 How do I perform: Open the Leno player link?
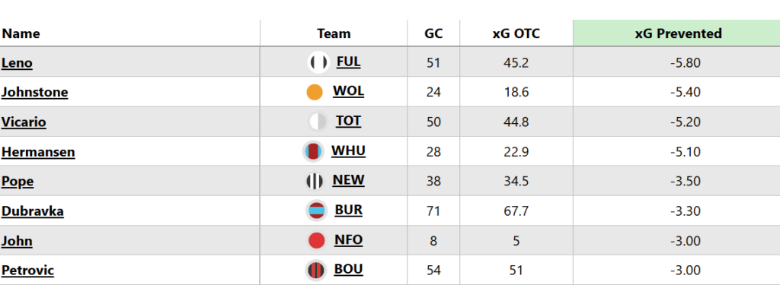click(17, 62)
